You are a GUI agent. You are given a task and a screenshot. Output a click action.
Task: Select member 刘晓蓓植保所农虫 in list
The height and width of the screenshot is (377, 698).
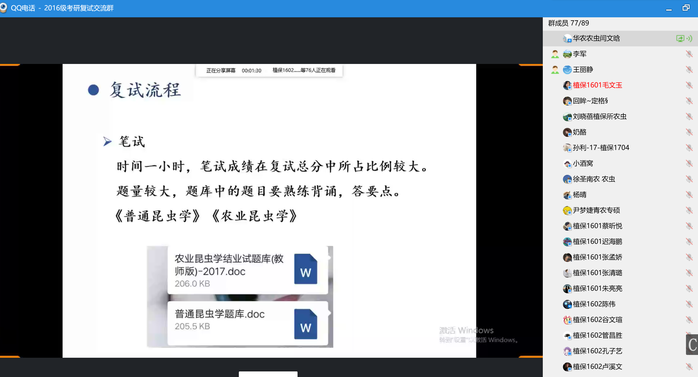[599, 116]
